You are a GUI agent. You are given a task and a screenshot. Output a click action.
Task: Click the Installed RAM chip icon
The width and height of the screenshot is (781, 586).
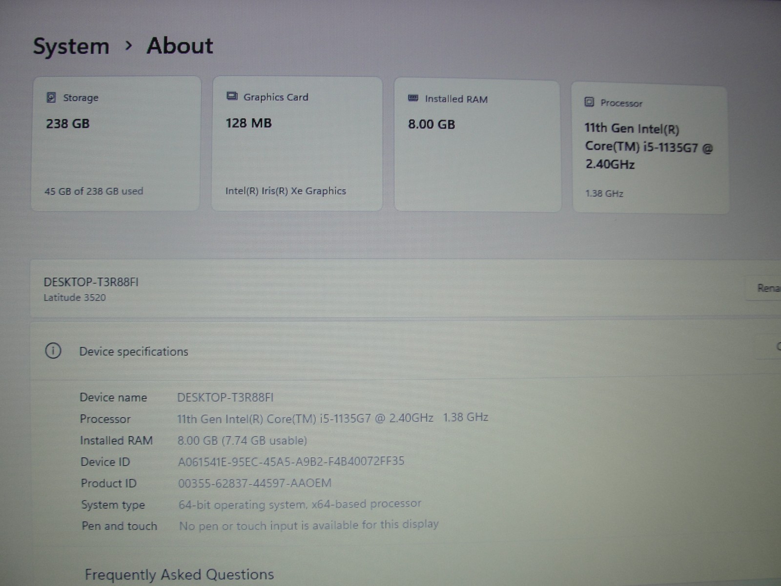[413, 98]
